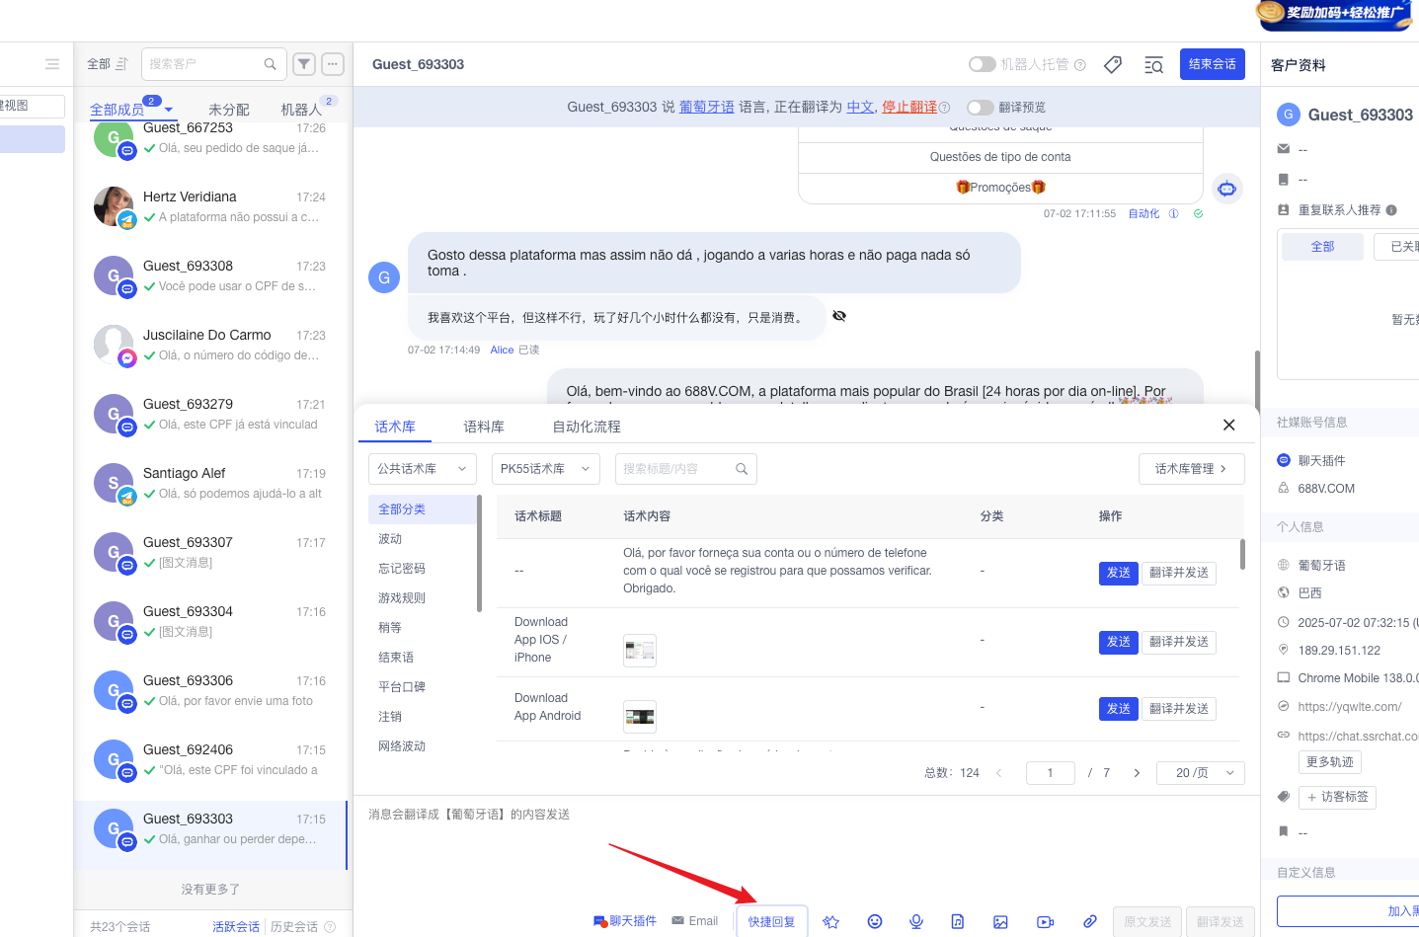
Task: Click the magnifier in the 搜索客户 box
Action: [x=270, y=64]
